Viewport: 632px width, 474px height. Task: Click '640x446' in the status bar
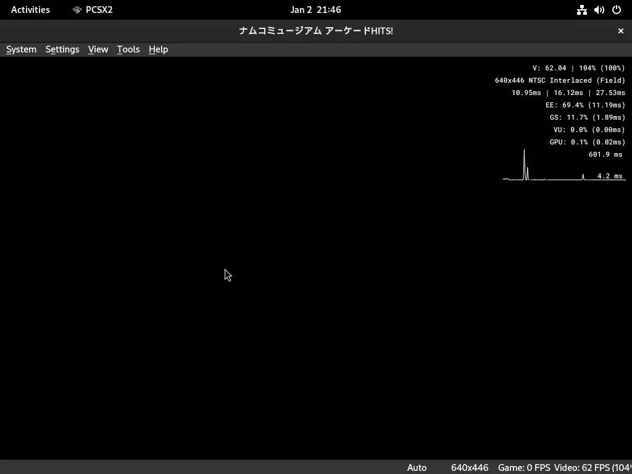click(470, 468)
